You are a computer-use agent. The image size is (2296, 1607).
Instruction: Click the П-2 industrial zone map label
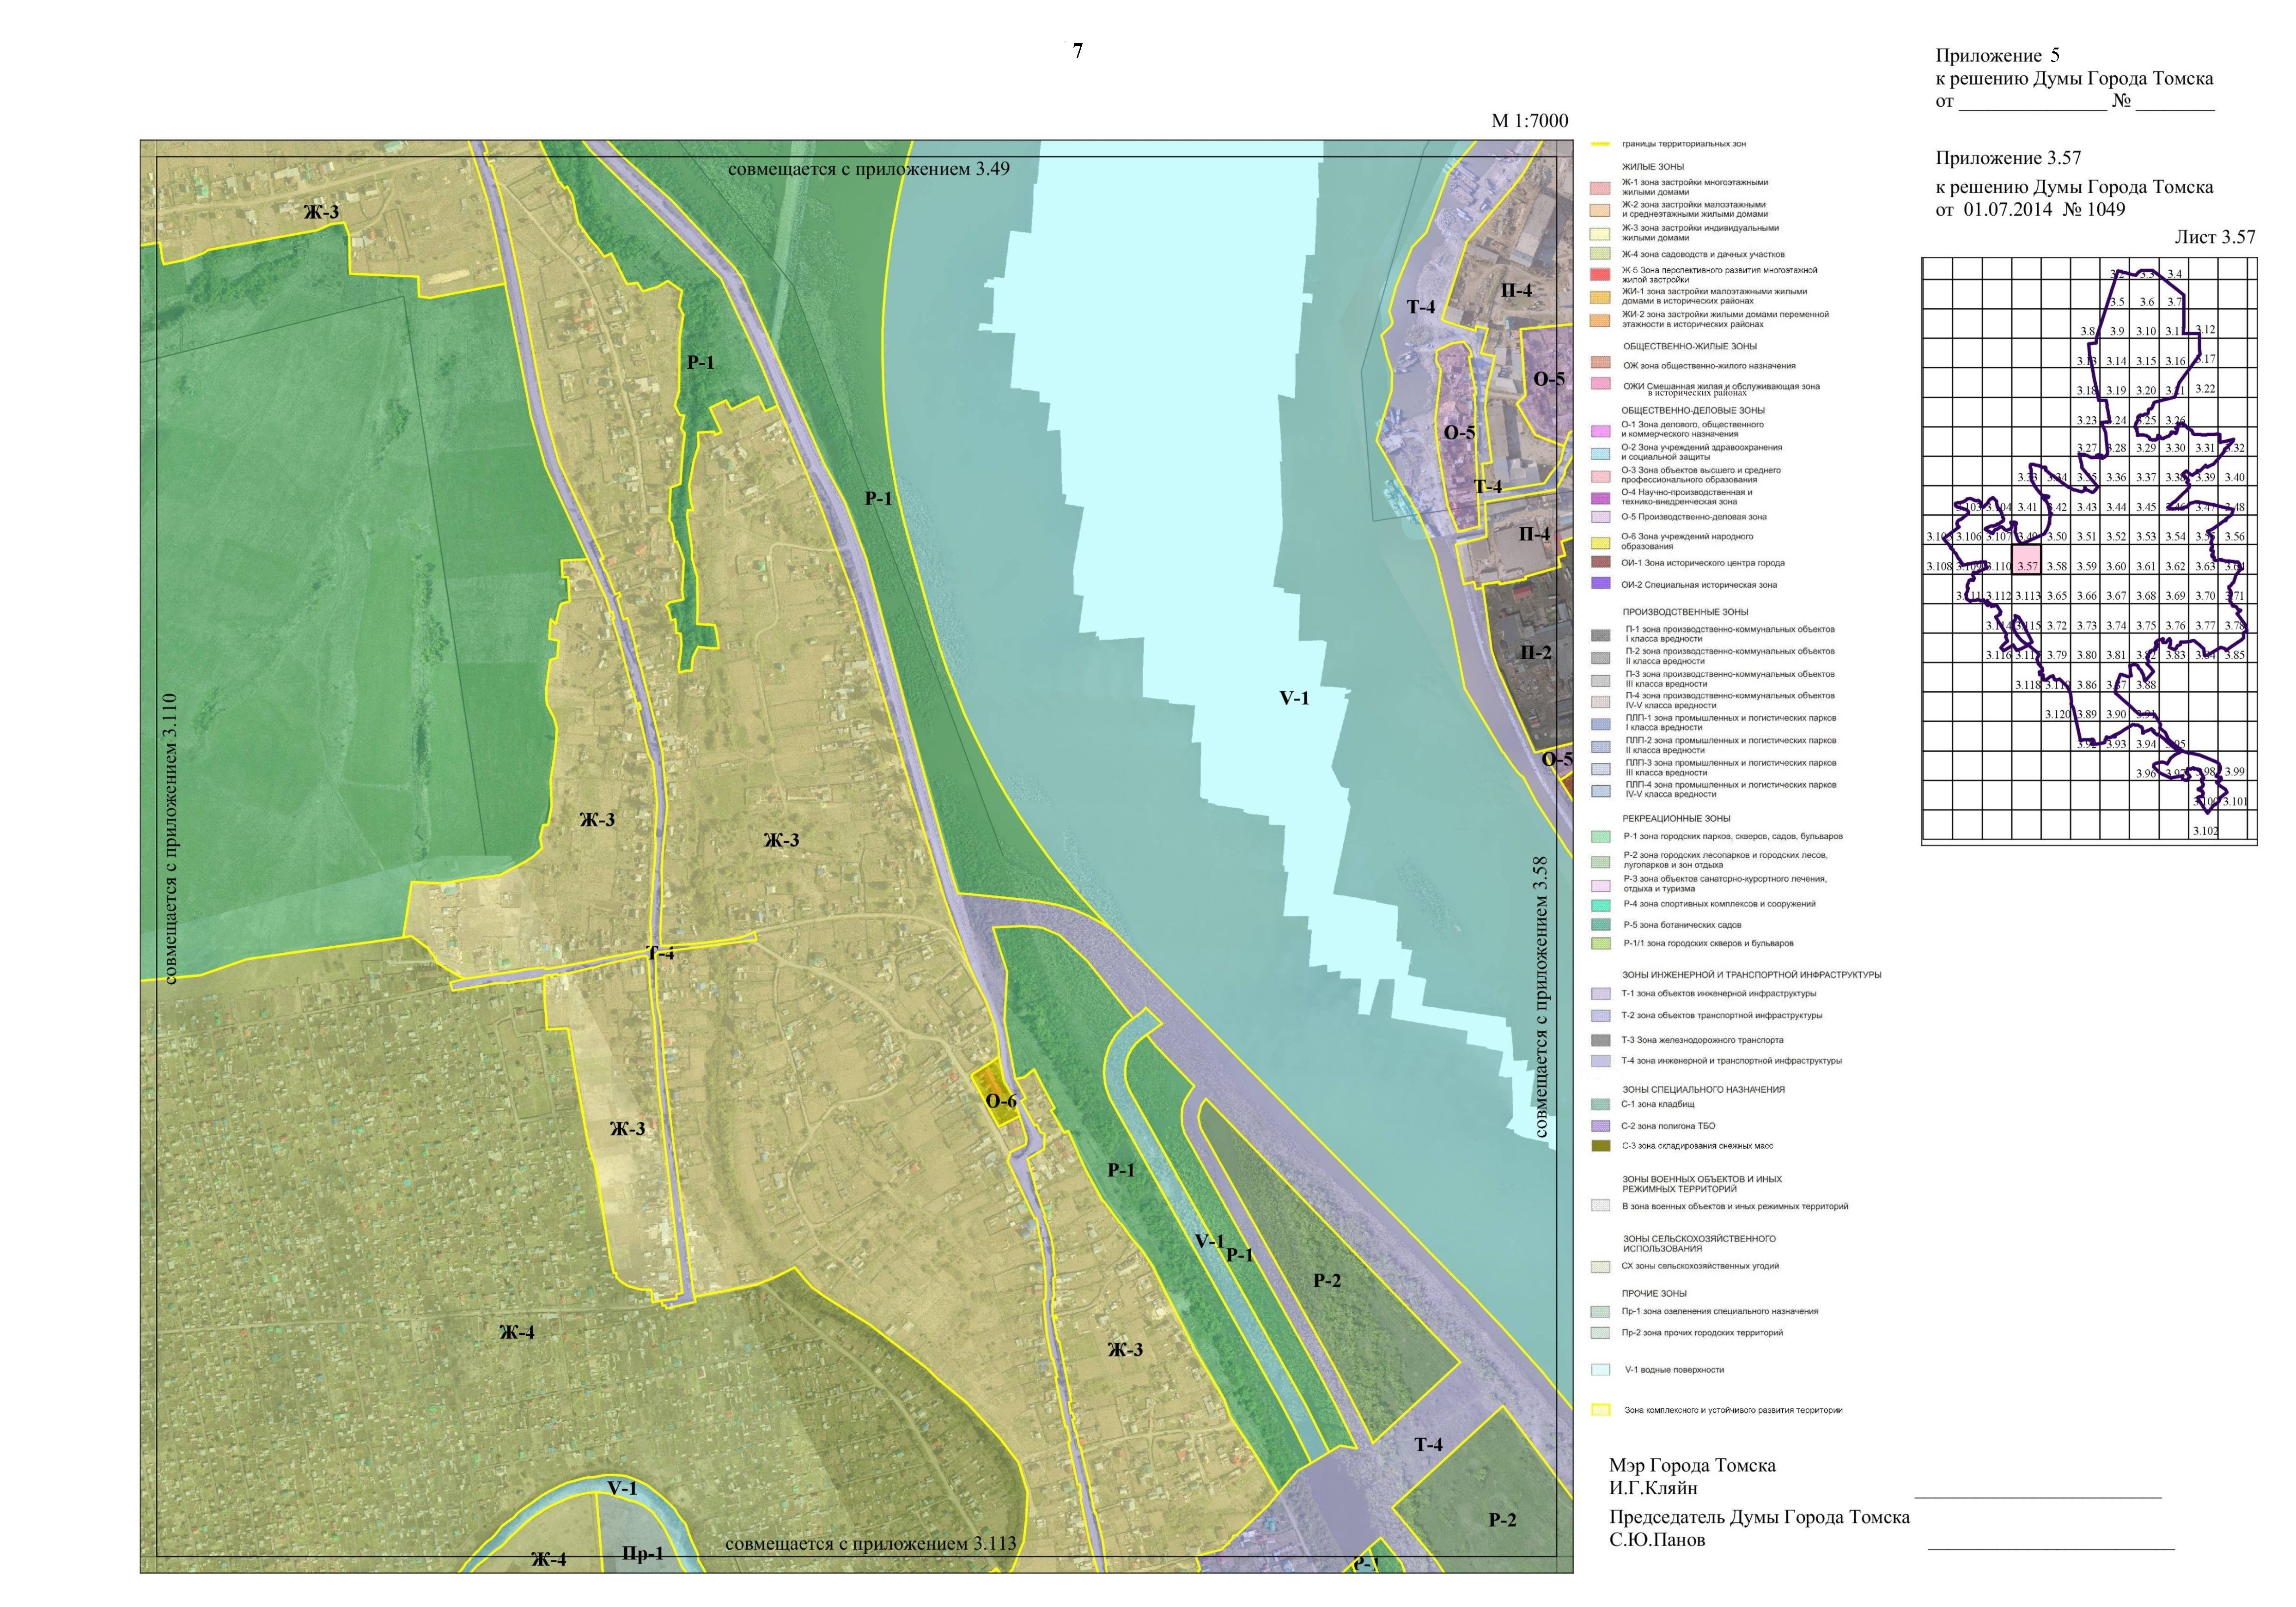(x=1535, y=653)
